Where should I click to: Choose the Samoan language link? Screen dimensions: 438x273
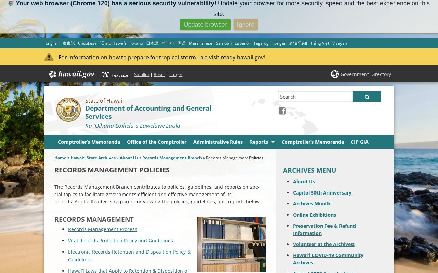coord(224,43)
